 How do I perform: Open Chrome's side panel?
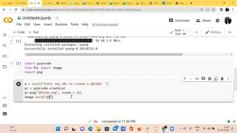pos(221,10)
